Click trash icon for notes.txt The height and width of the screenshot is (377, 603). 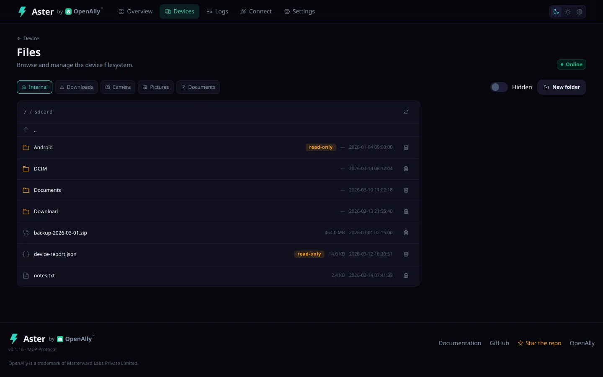click(x=406, y=276)
